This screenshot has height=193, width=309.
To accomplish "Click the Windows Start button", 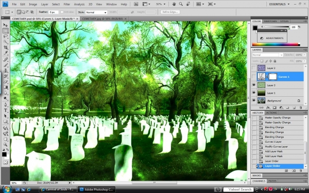I will click(x=6, y=189).
